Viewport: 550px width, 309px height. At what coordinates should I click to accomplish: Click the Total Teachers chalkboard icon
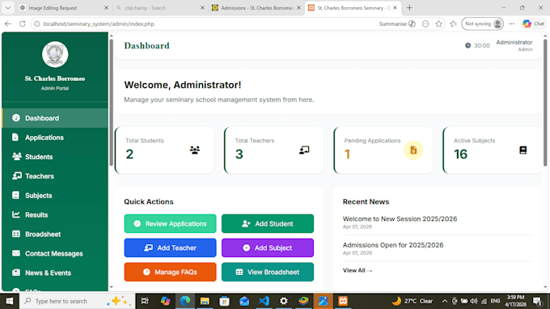304,150
